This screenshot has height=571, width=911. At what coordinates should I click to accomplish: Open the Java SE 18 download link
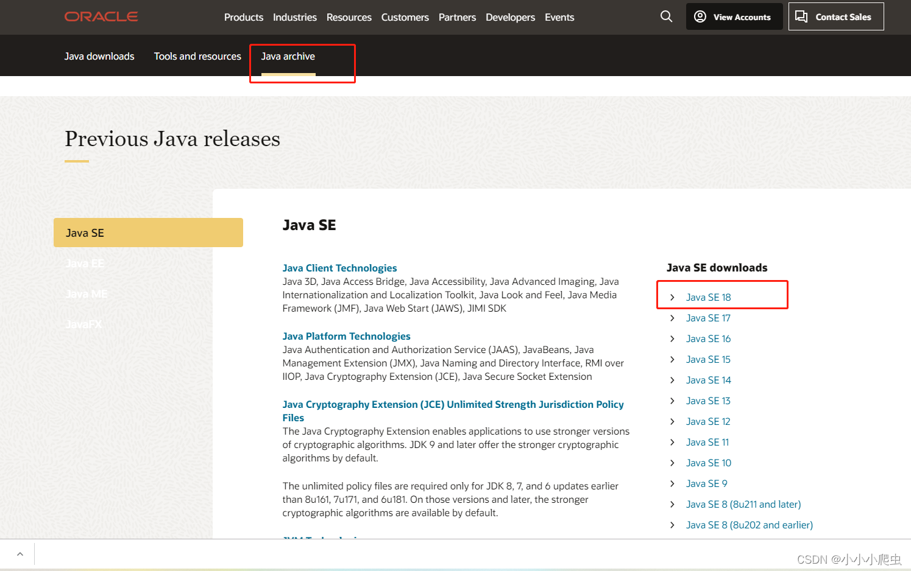[708, 297]
